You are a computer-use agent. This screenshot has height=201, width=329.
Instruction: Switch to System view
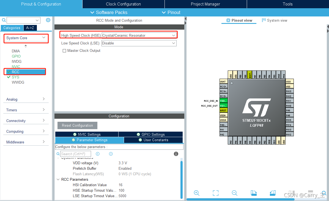tap(275, 20)
